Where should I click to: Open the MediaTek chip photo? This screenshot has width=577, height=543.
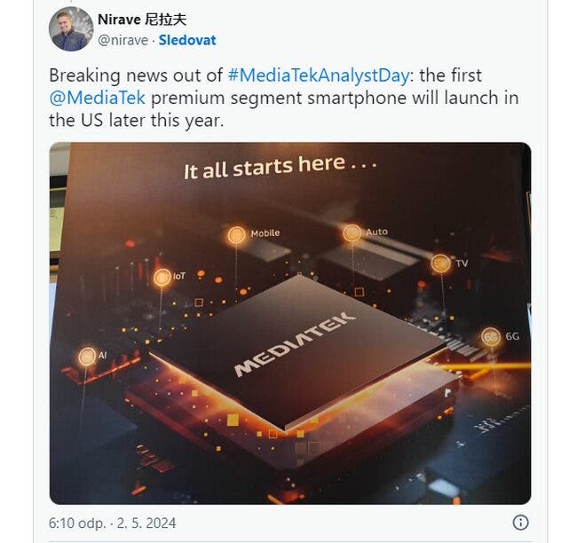click(290, 323)
